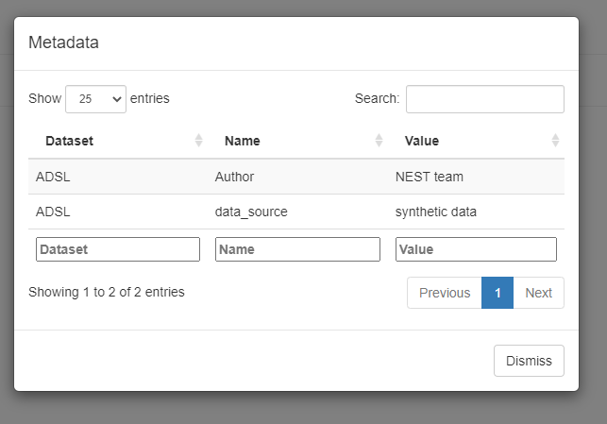Screen dimensions: 607x424
Task: Click the NEST team value cell
Action: [x=430, y=177]
